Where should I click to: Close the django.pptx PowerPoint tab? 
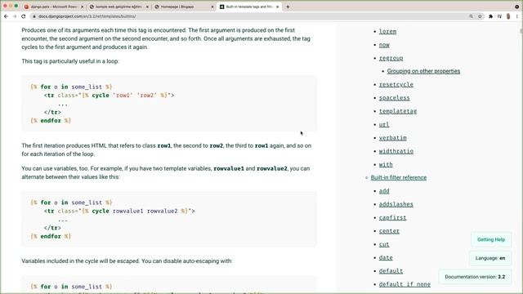point(83,7)
